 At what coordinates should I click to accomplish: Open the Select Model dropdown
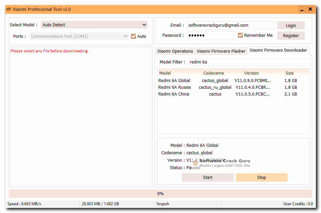tap(94, 25)
